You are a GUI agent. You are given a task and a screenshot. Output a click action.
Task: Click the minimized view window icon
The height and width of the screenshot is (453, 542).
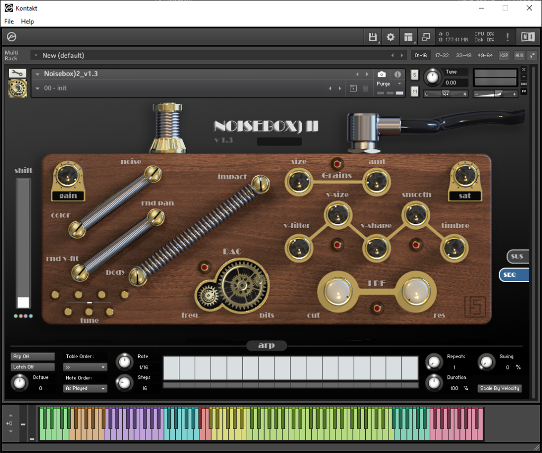pyautogui.click(x=426, y=37)
